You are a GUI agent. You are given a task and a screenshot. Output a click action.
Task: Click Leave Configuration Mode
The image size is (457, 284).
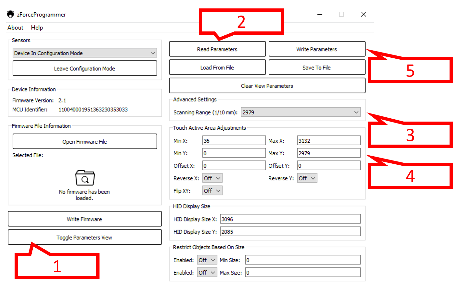coord(85,68)
